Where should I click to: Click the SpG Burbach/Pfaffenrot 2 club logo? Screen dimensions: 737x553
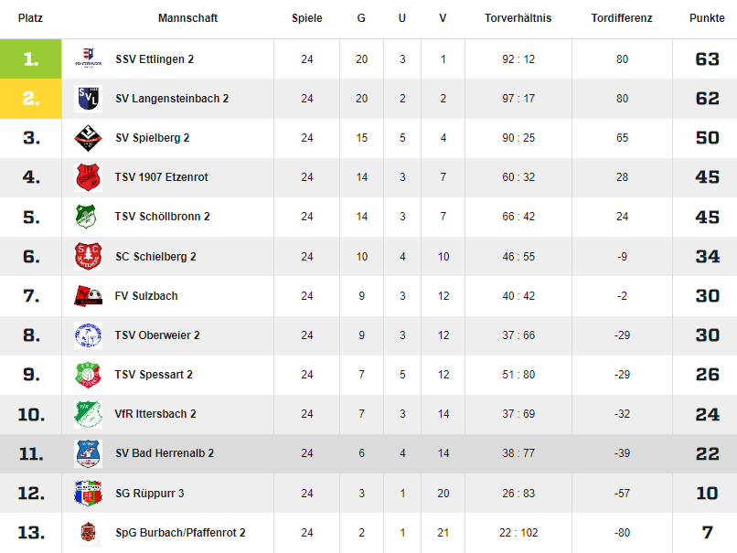point(88,533)
